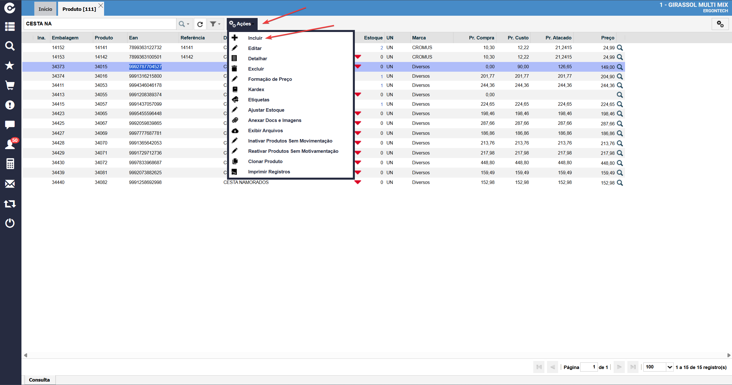Click the star favorites sidebar icon
732x385 pixels.
tap(10, 65)
